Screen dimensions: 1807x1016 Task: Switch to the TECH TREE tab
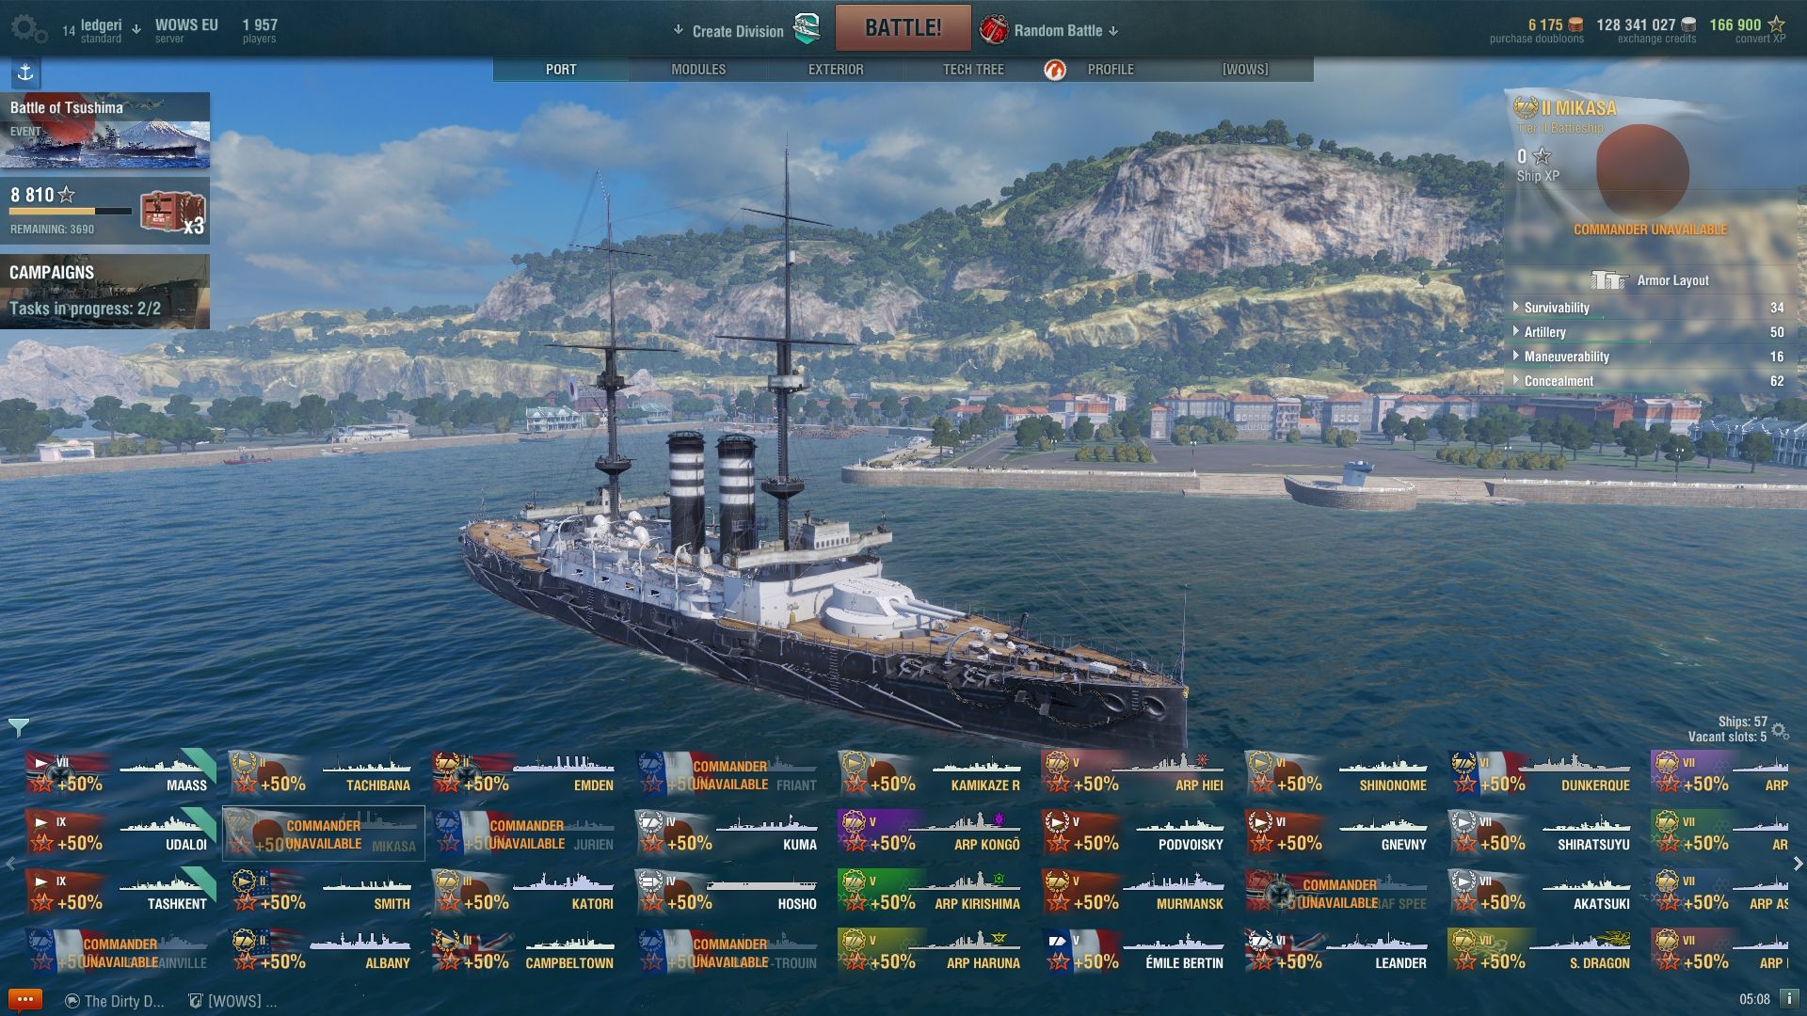pyautogui.click(x=973, y=70)
